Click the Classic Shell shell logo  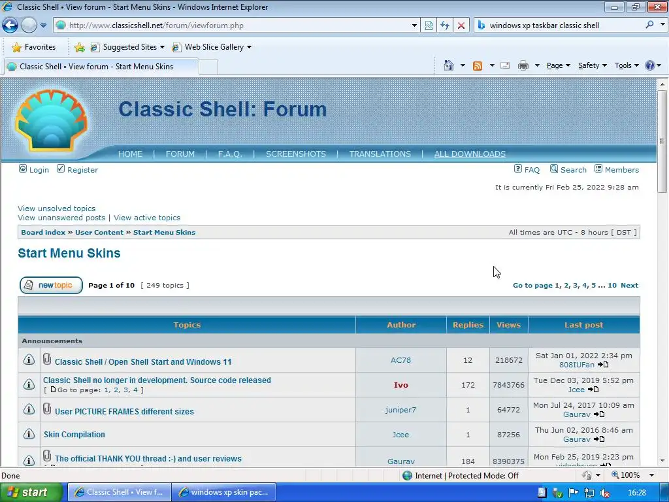pos(51,120)
